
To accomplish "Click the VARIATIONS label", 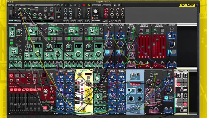I will coord(13,21).
